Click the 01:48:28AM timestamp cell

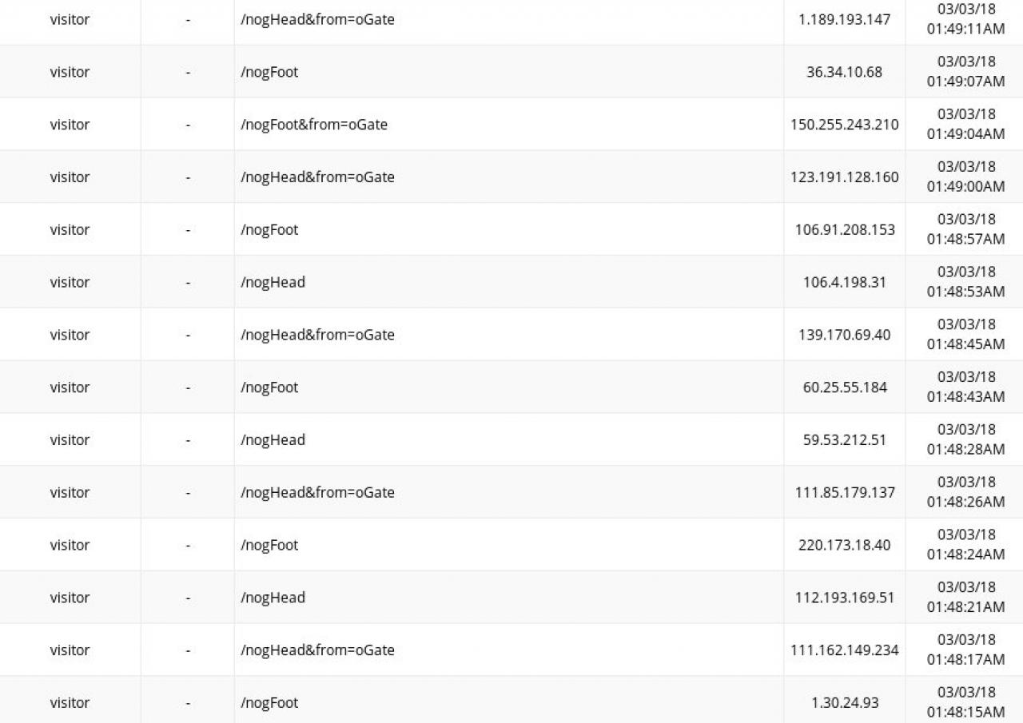965,440
